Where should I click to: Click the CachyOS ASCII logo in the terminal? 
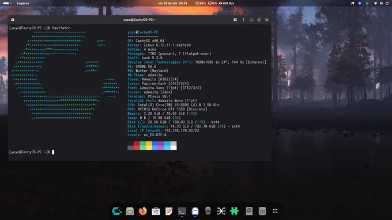click(x=65, y=75)
